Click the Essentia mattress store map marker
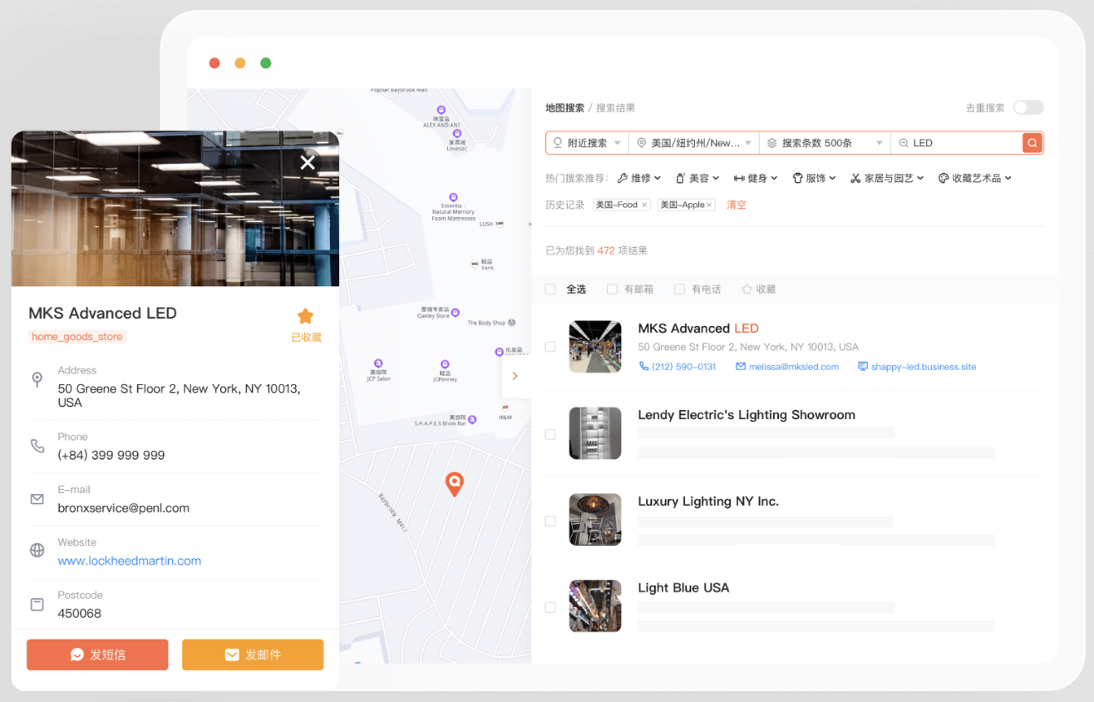The height and width of the screenshot is (702, 1094). (x=453, y=197)
